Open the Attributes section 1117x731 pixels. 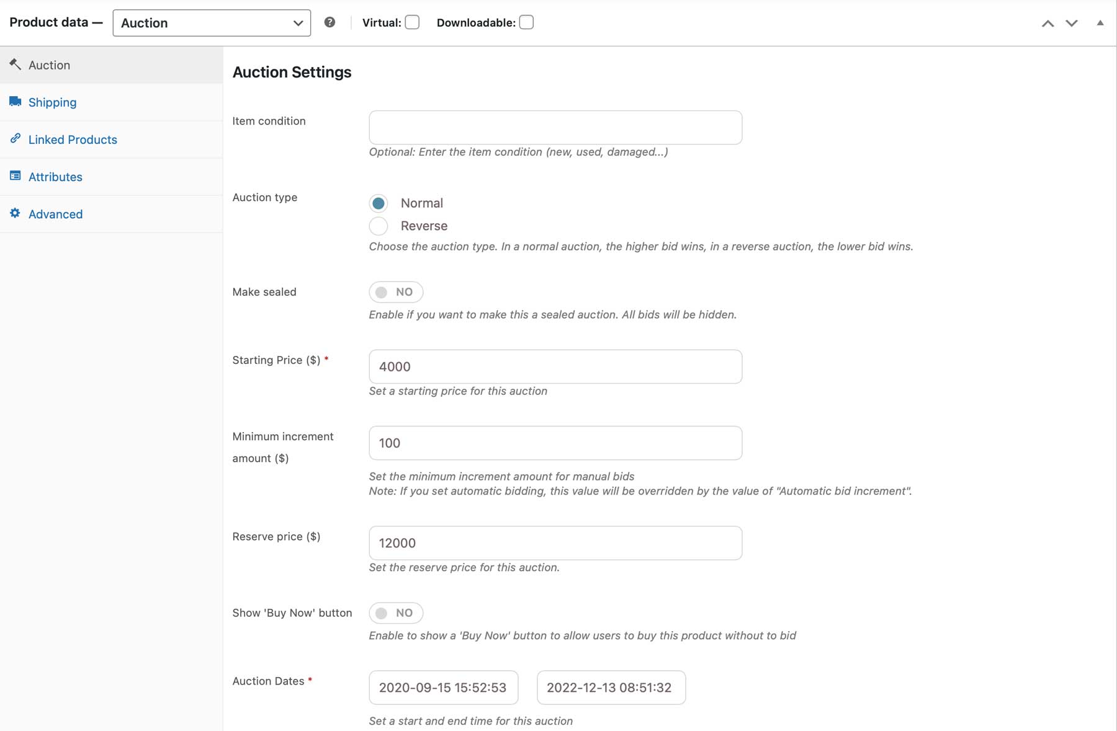click(55, 176)
